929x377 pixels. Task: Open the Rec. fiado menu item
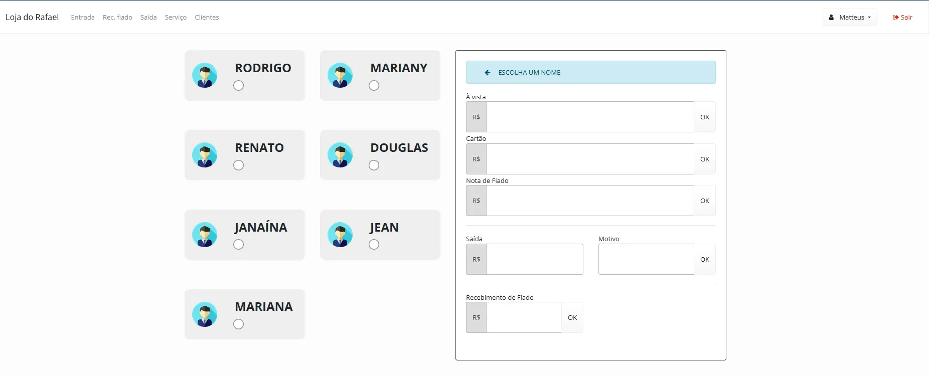click(x=117, y=18)
